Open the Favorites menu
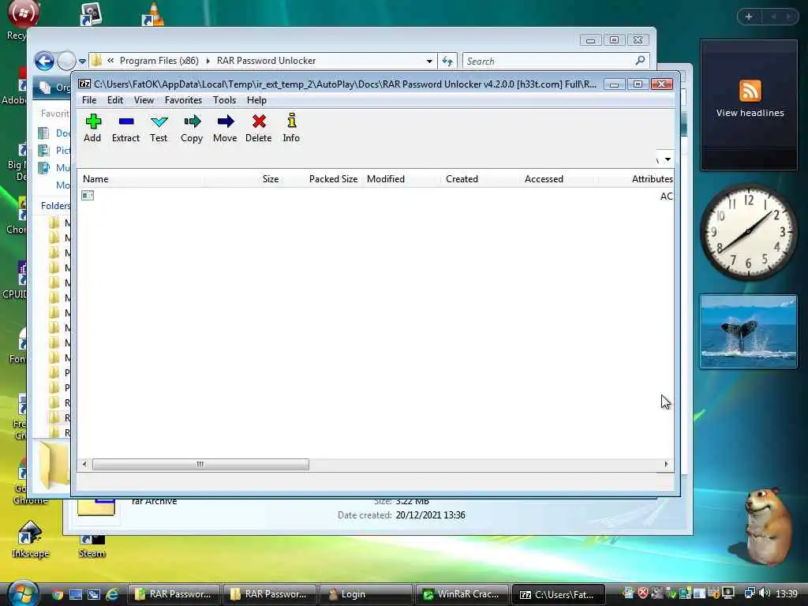 coord(183,100)
